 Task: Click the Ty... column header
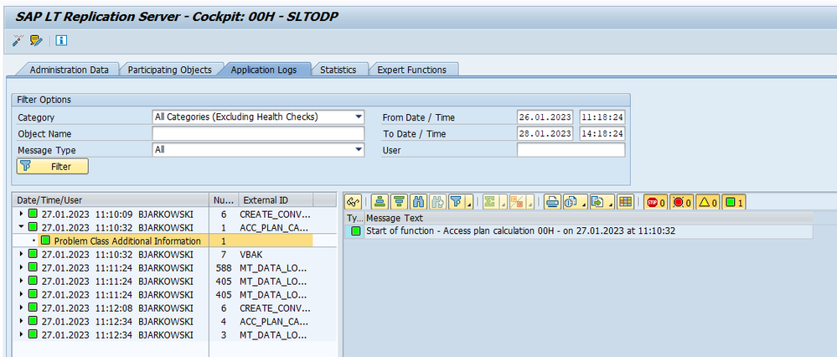click(x=354, y=218)
